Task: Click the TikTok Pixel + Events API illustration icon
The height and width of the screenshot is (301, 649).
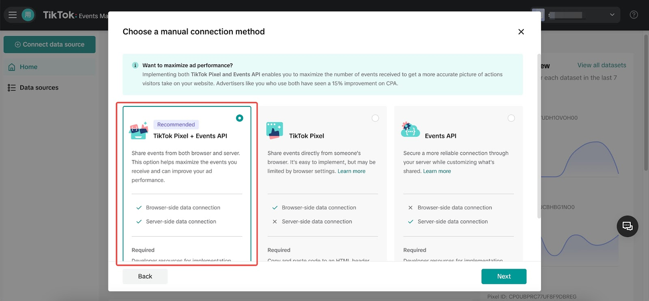Action: click(x=138, y=130)
